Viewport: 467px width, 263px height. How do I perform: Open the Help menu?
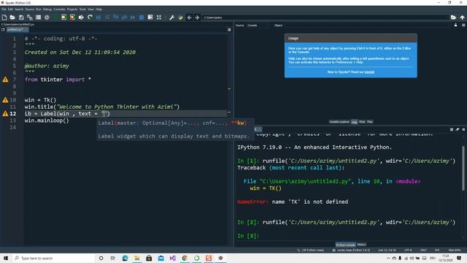[x=99, y=9]
